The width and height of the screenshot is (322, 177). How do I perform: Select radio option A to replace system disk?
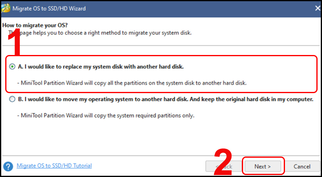(12, 67)
